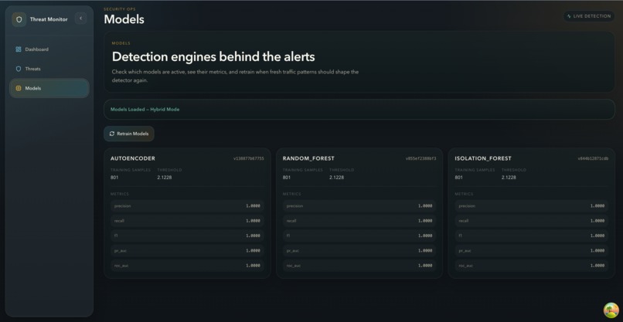623x322 pixels.
Task: Click the pr_auc row in the RANDOM_FOREST card
Action: coord(359,251)
